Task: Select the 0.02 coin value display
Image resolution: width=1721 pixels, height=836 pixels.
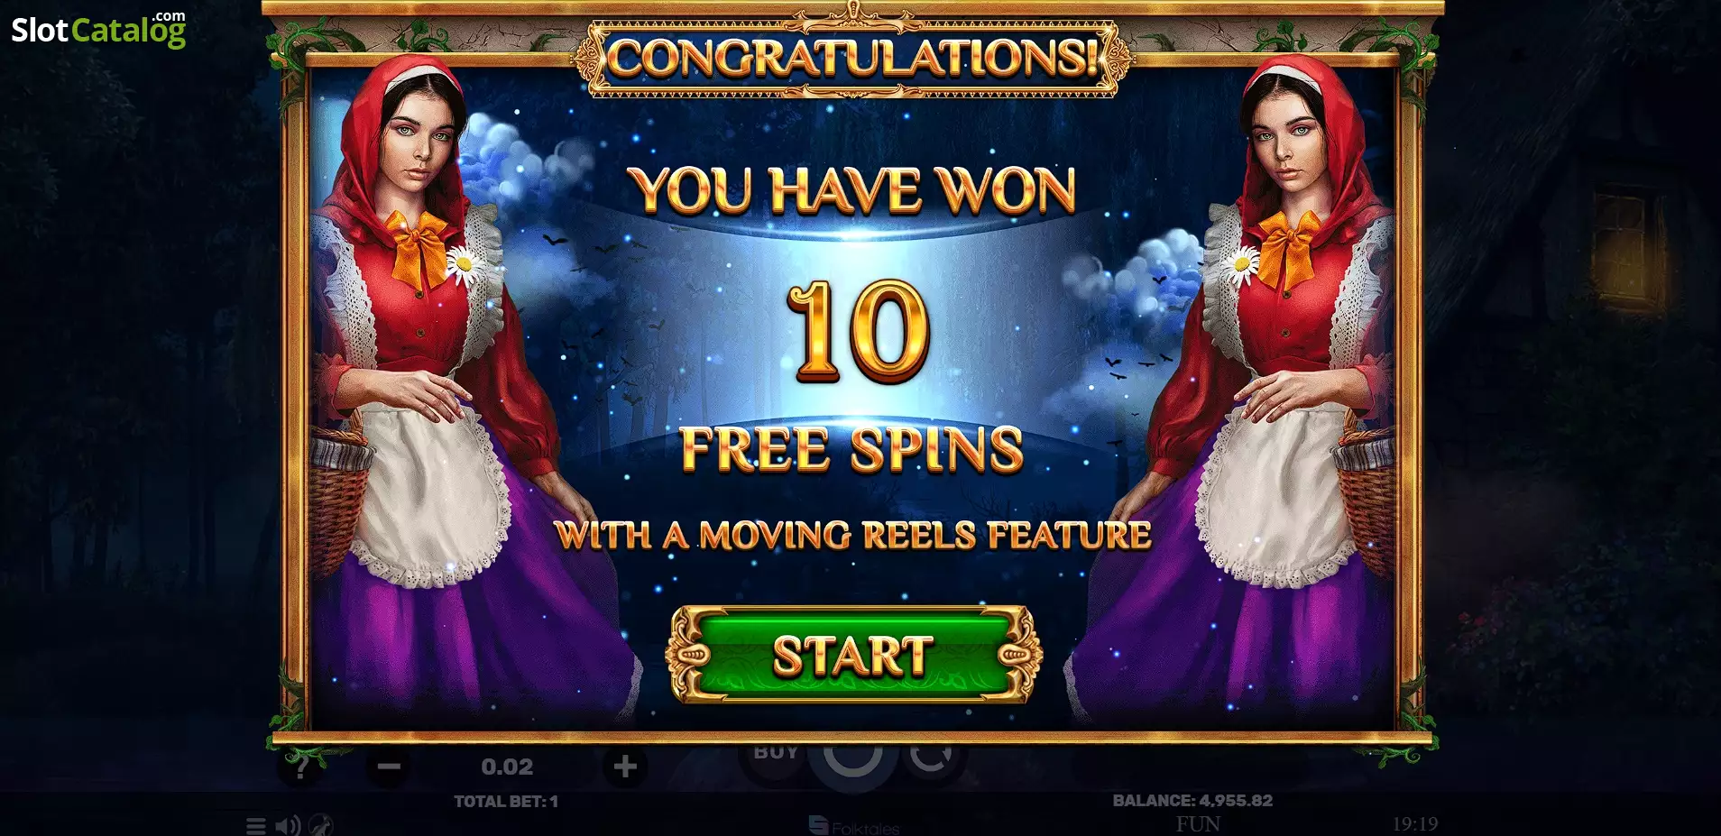Action: 507,767
